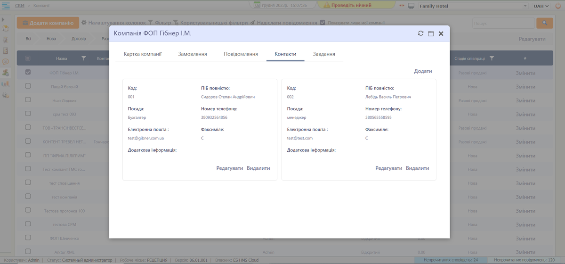Toggle the Показувати лише мої компанії checkbox
The image size is (565, 264).
coord(323,23)
